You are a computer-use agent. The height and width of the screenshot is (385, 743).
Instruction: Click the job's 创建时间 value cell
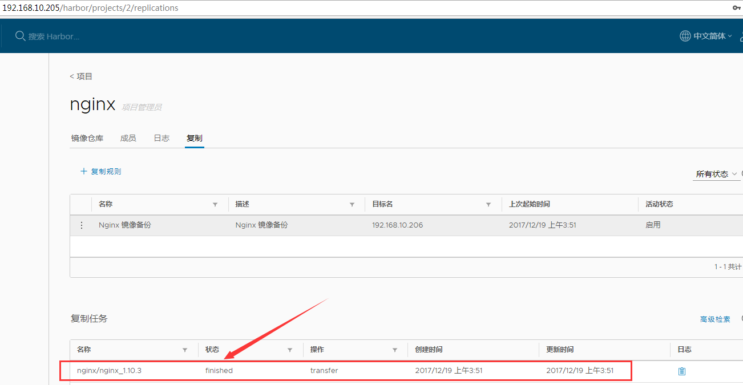tap(449, 371)
